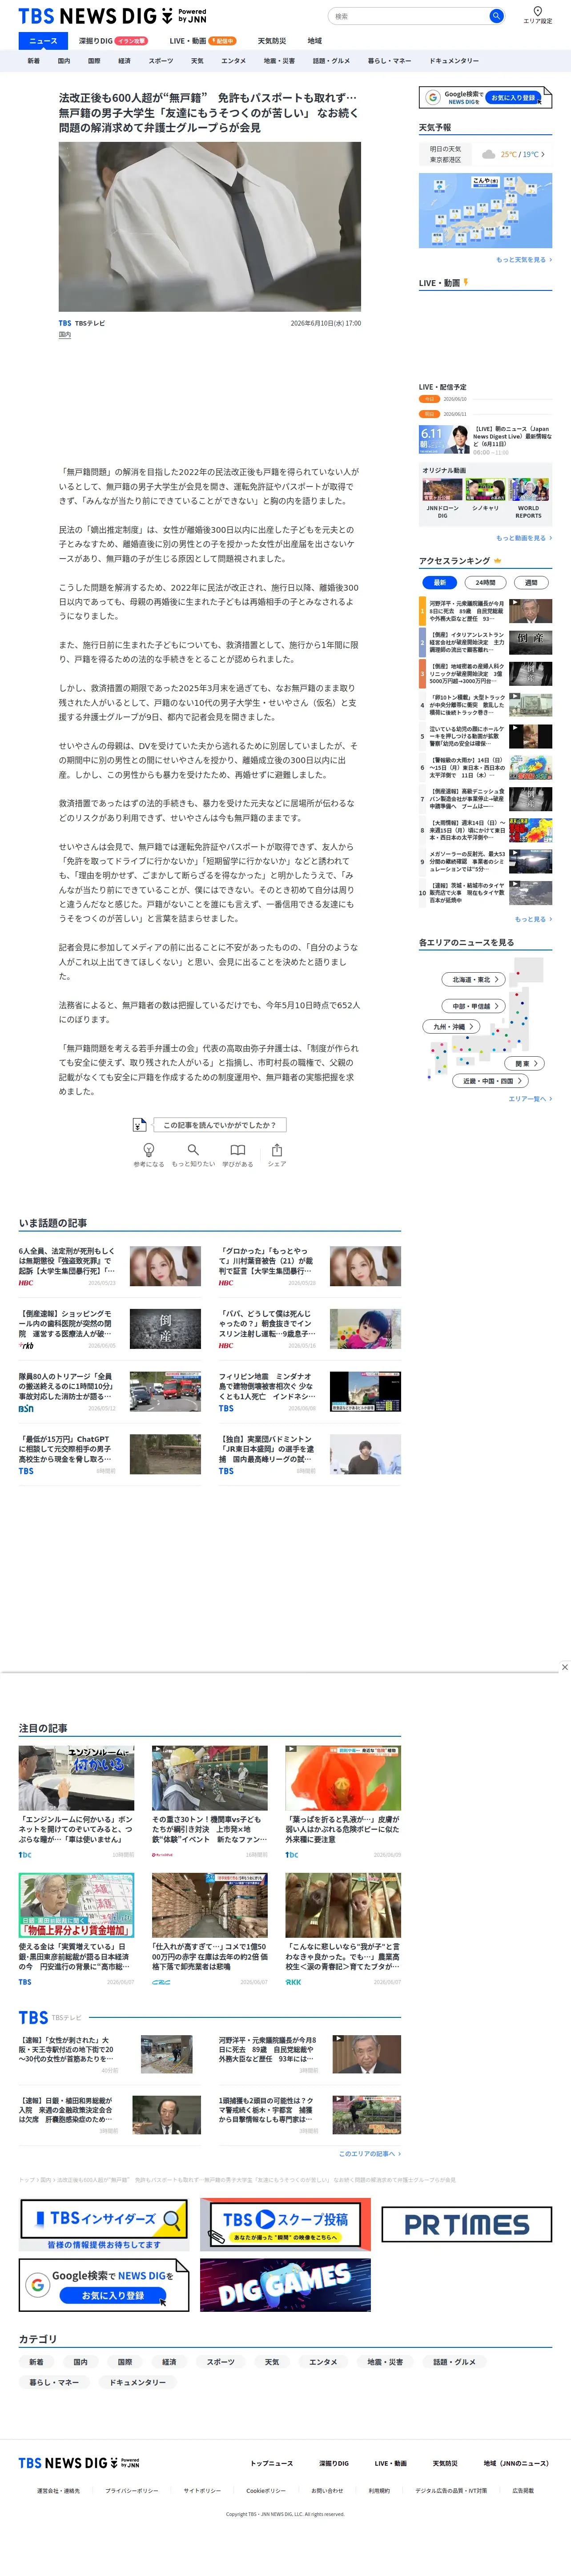The image size is (571, 2576).
Task: Expand the 近畿・中国・四国 region button
Action: (x=490, y=1081)
